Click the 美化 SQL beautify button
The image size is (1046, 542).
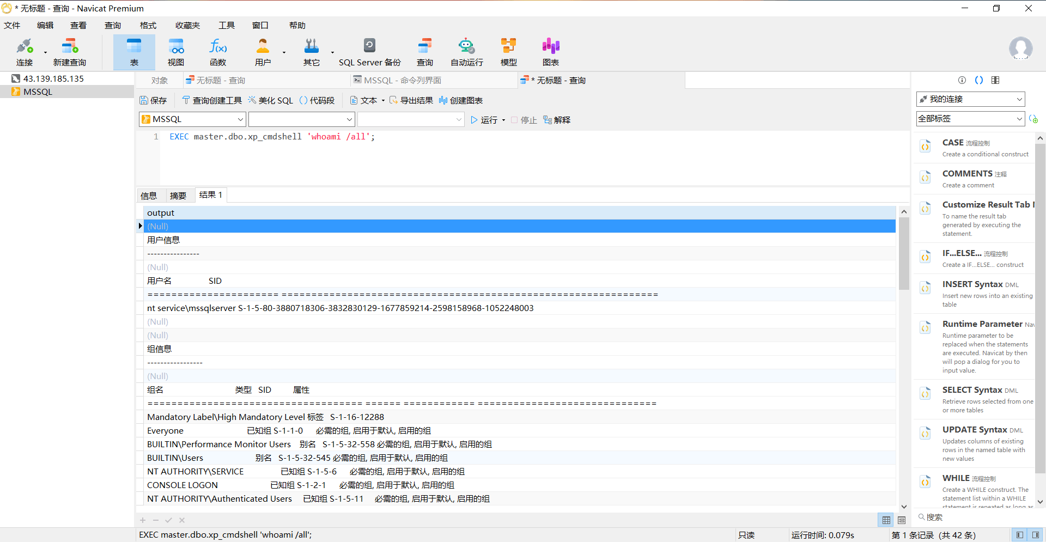point(271,101)
